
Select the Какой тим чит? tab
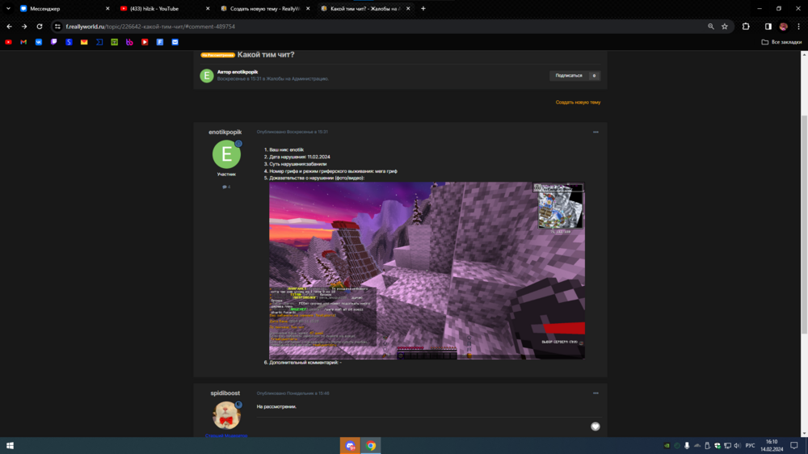point(364,8)
